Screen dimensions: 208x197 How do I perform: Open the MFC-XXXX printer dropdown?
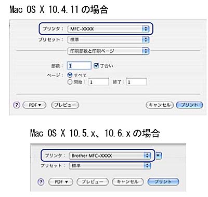tap(108, 29)
